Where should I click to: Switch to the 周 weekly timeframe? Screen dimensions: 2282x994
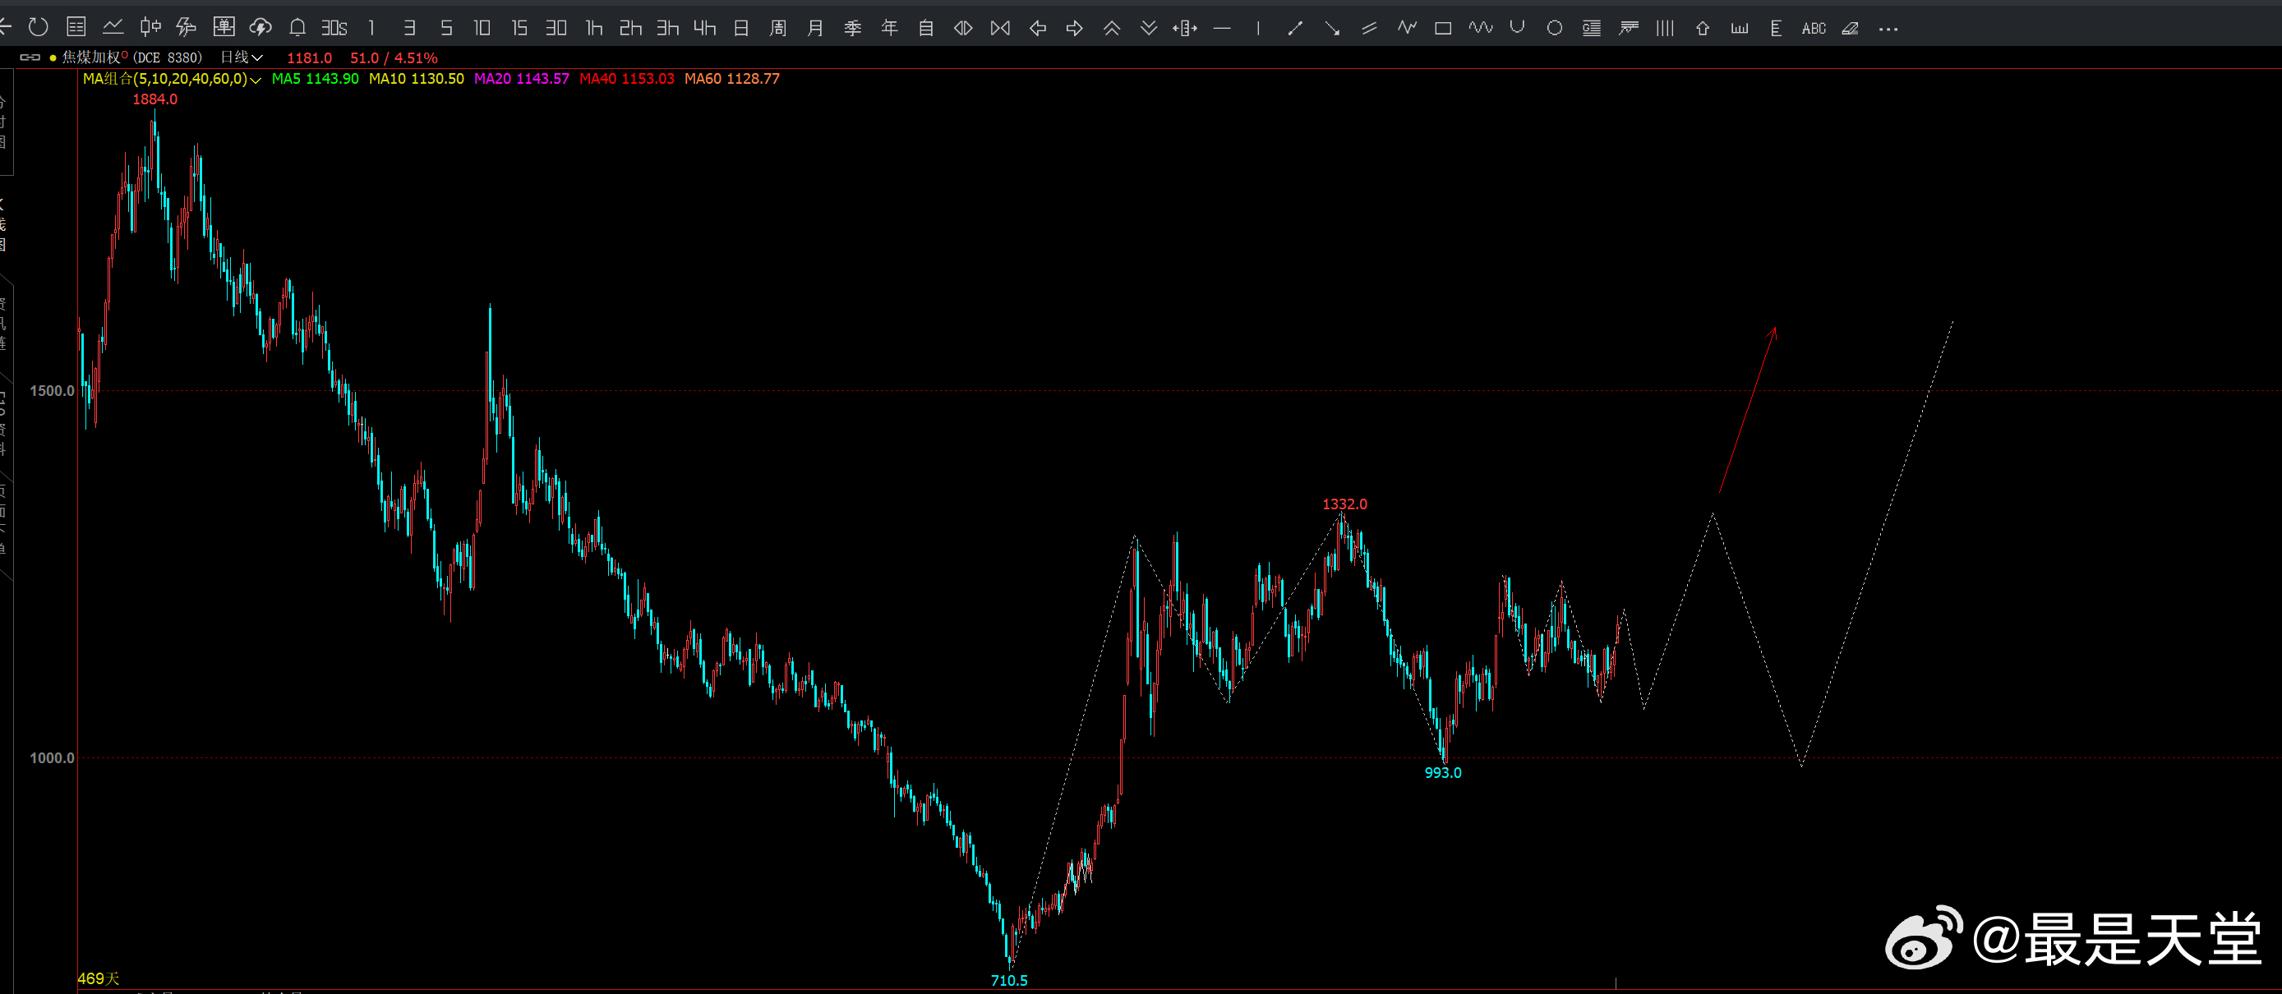click(x=778, y=29)
